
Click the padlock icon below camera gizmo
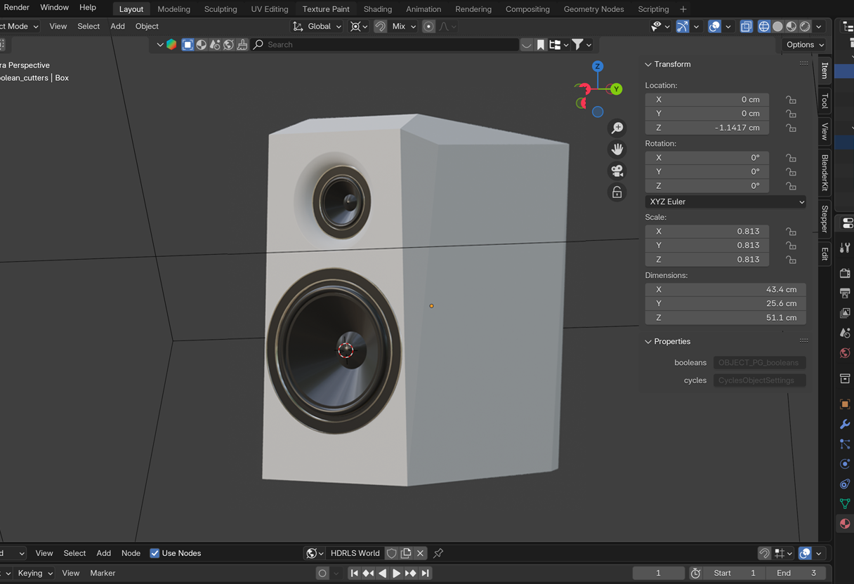[x=617, y=192]
